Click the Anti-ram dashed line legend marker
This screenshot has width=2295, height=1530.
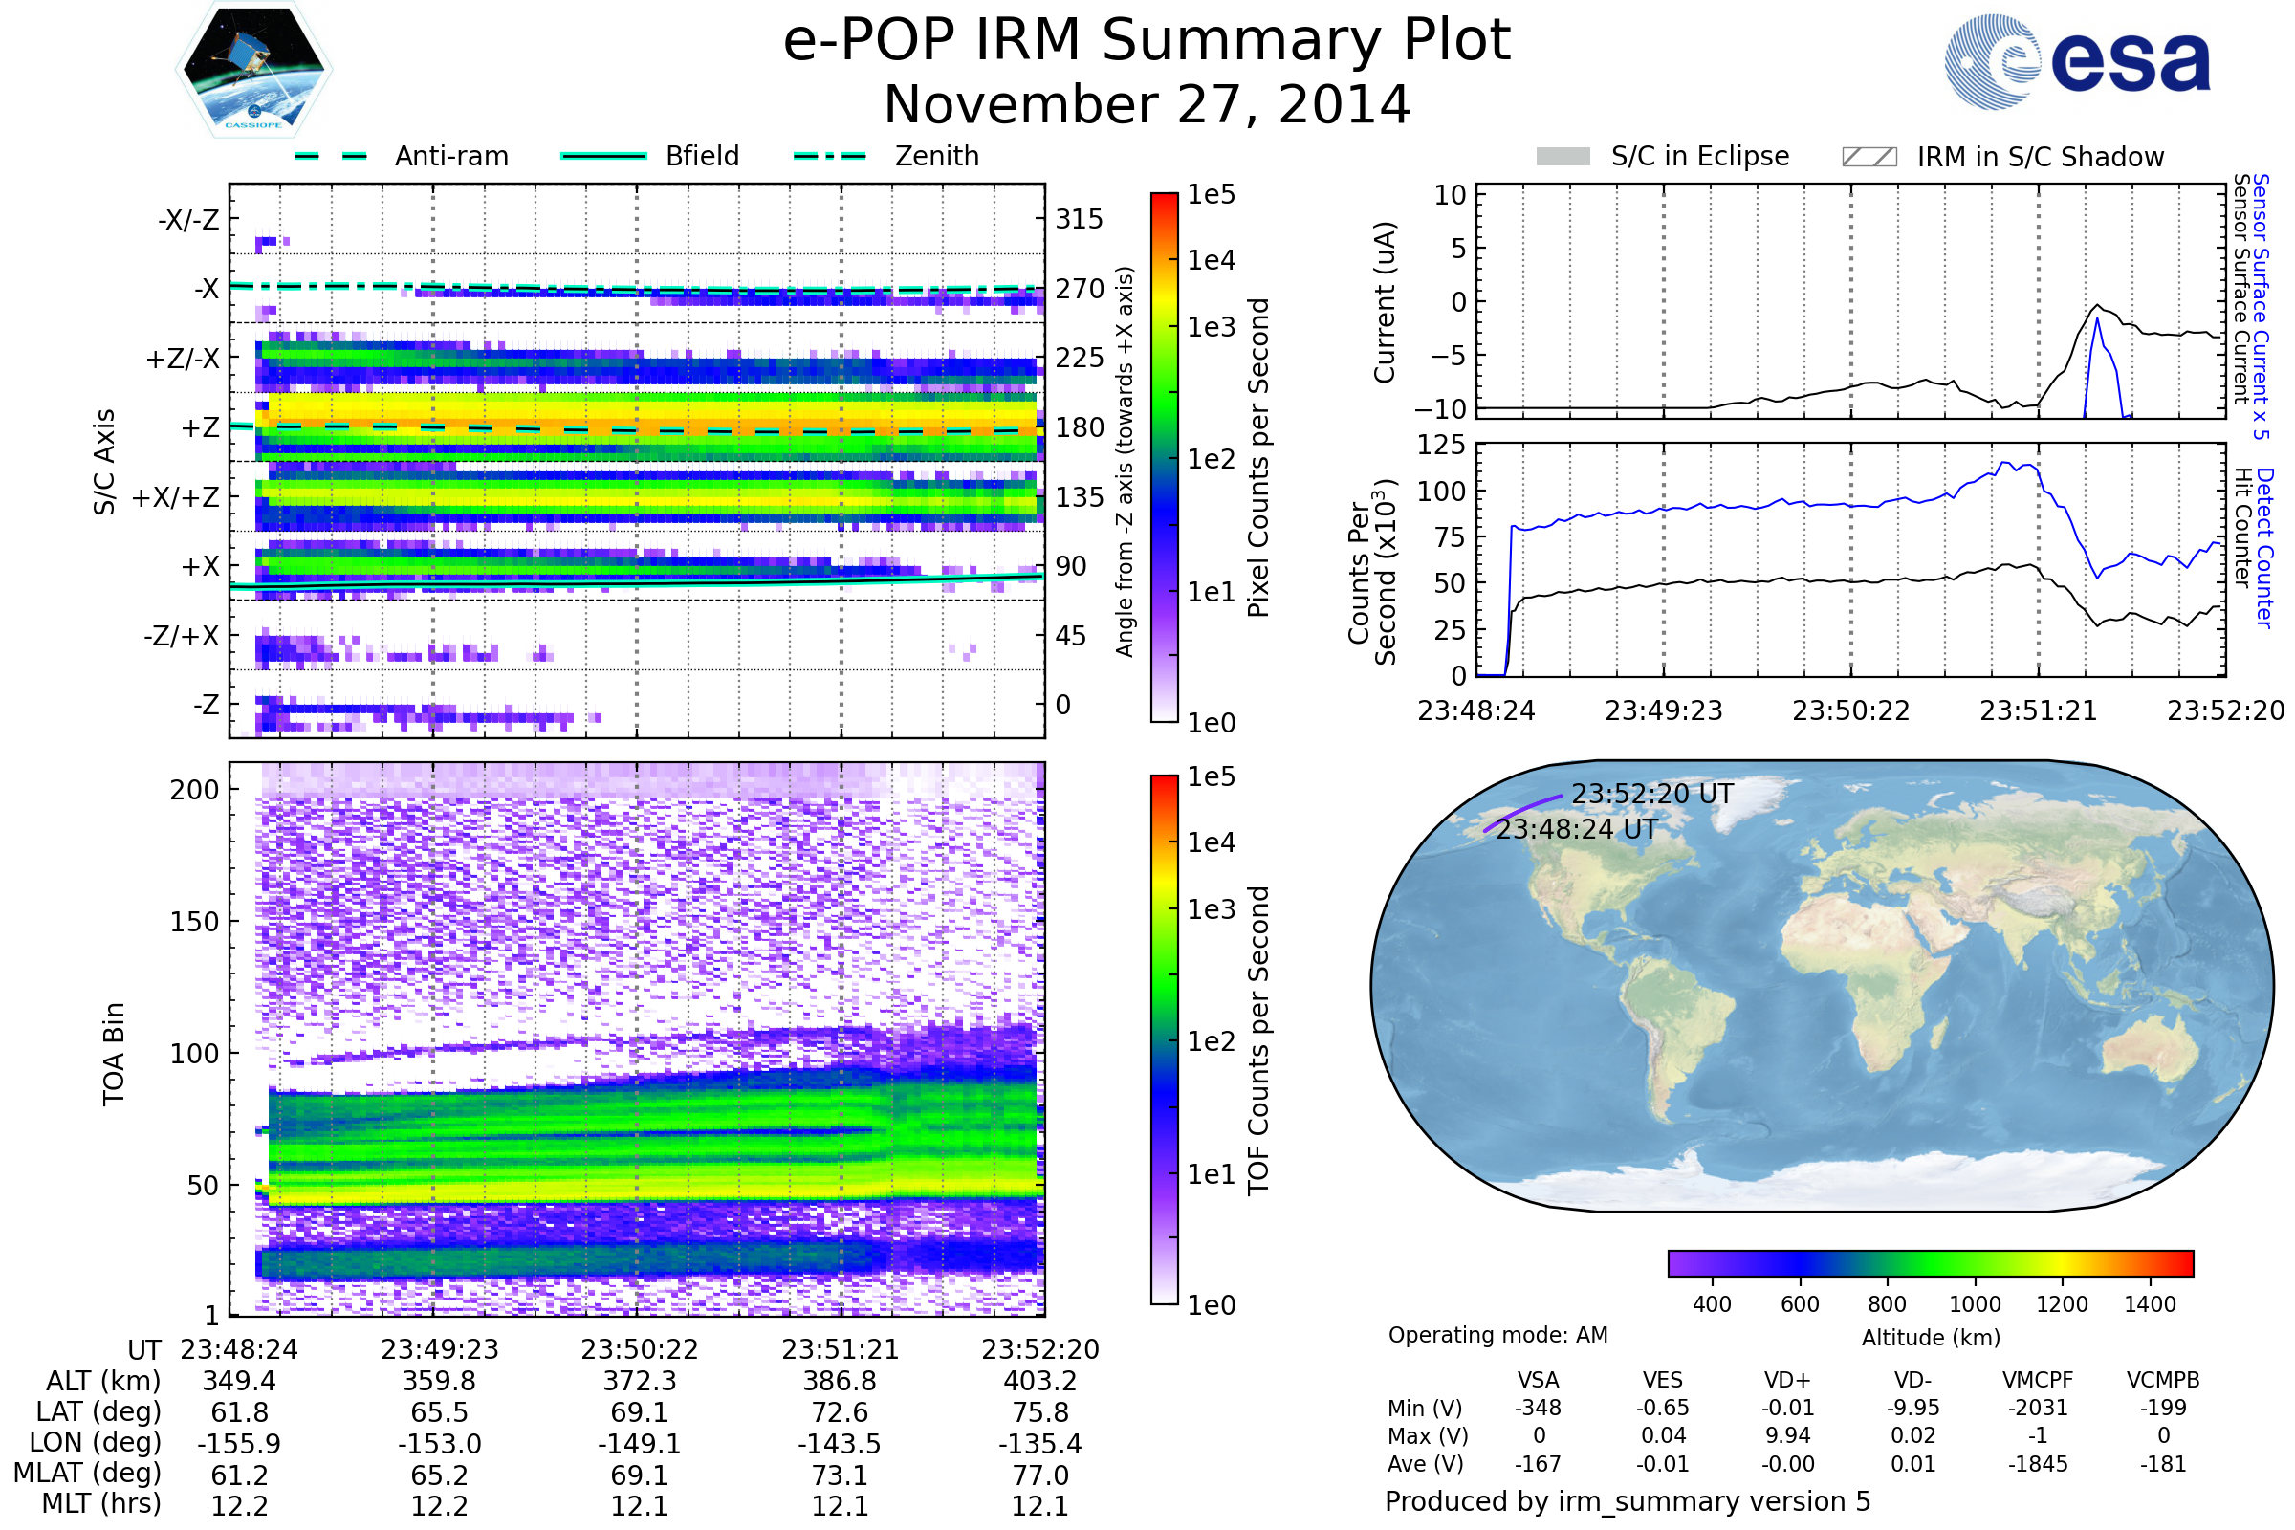(331, 156)
